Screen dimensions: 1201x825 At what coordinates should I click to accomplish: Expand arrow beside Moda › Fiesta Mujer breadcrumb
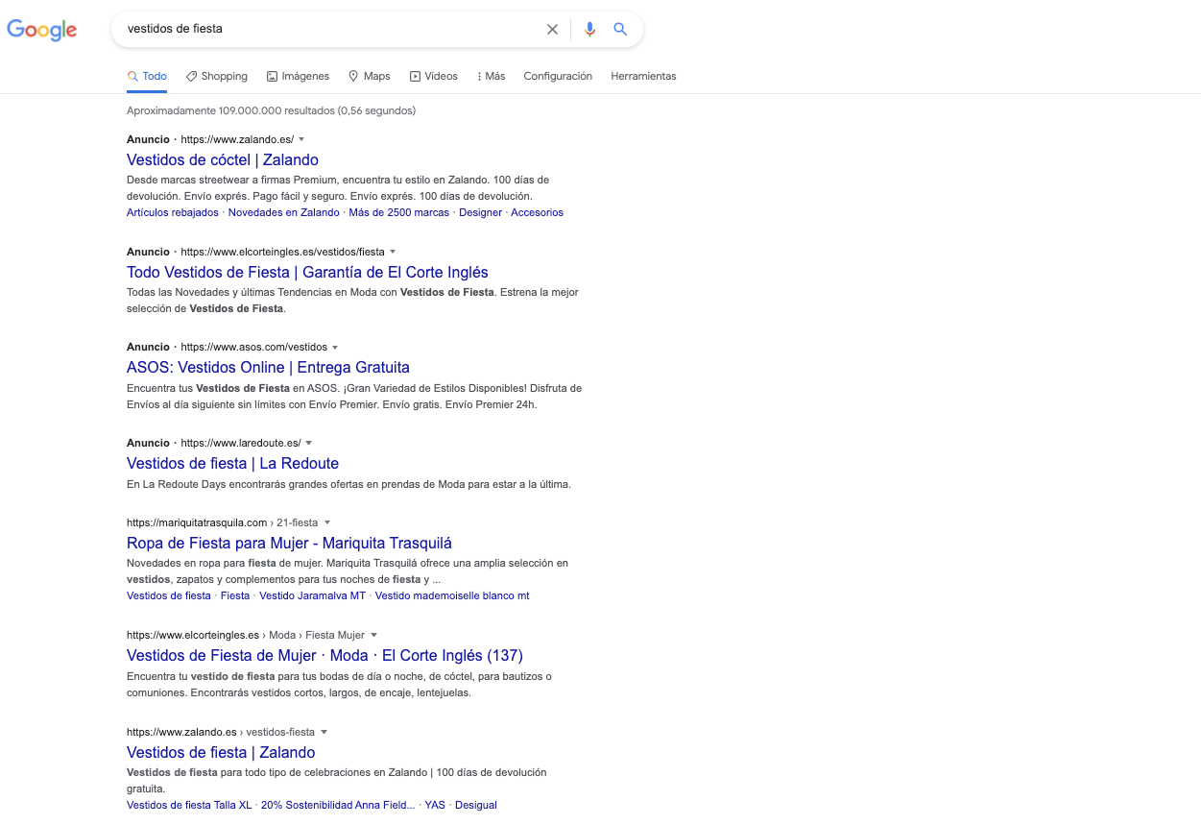point(374,635)
